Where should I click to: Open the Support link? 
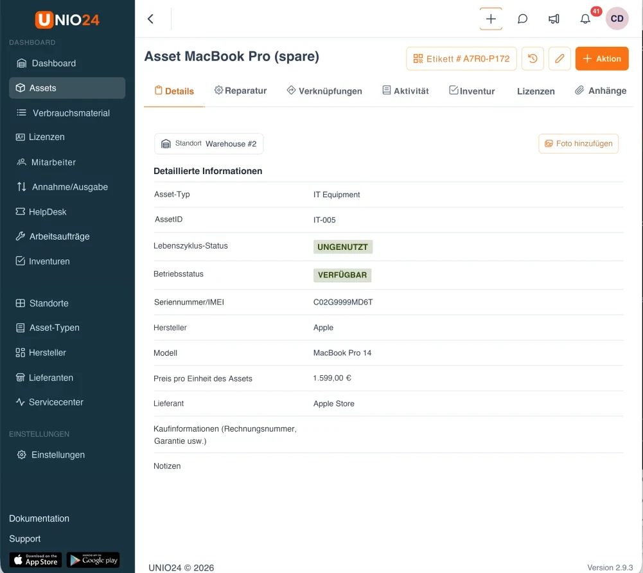coord(24,538)
